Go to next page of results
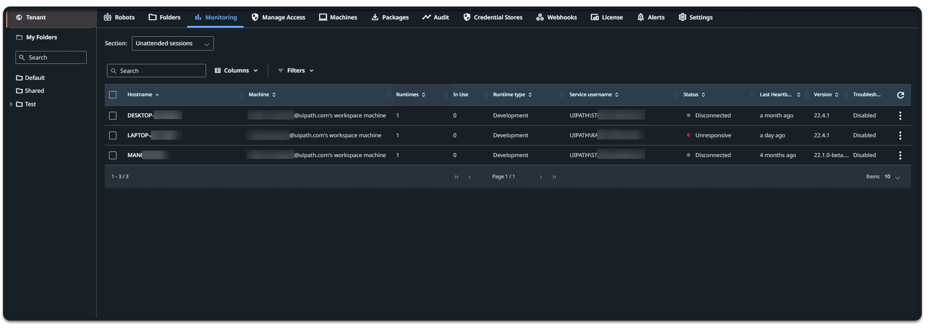This screenshot has width=930, height=331. [x=541, y=177]
